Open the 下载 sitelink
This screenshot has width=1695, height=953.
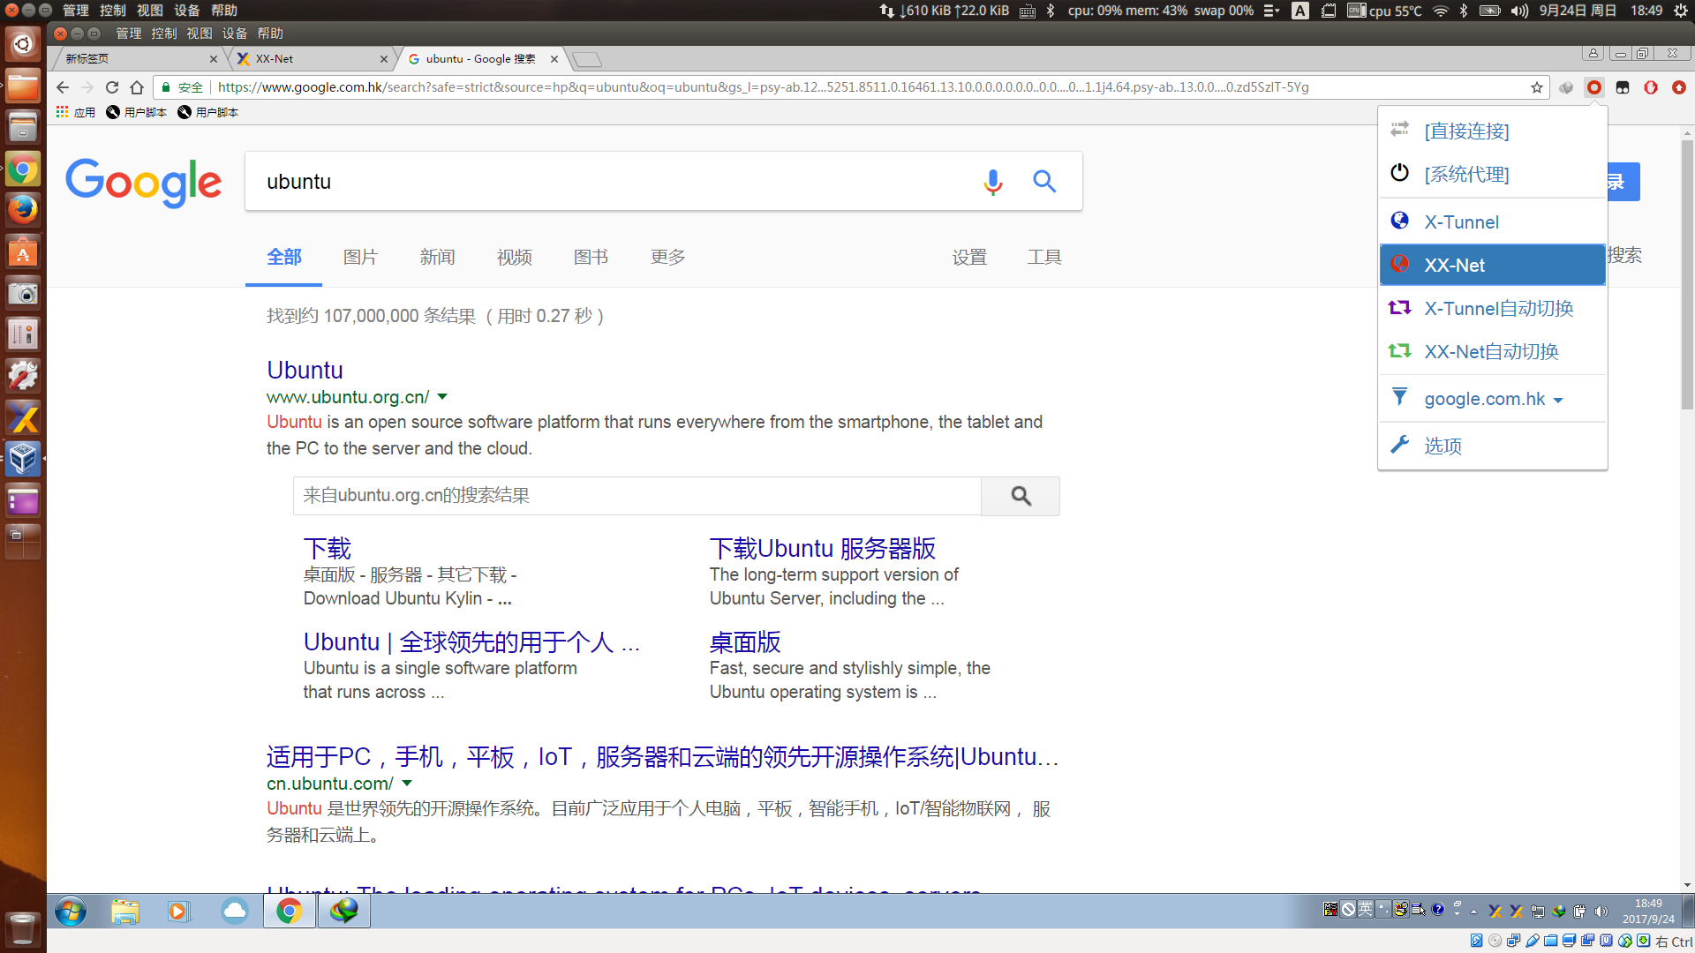(x=327, y=549)
